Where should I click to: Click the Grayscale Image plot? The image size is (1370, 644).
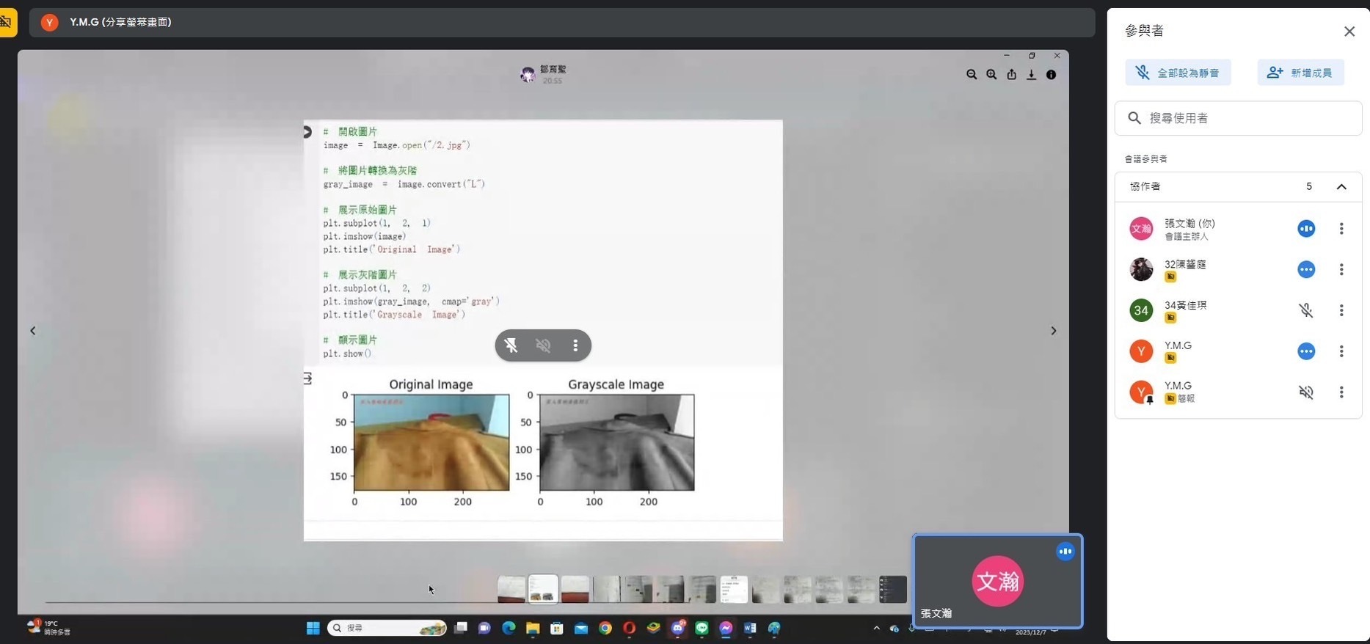[616, 442]
